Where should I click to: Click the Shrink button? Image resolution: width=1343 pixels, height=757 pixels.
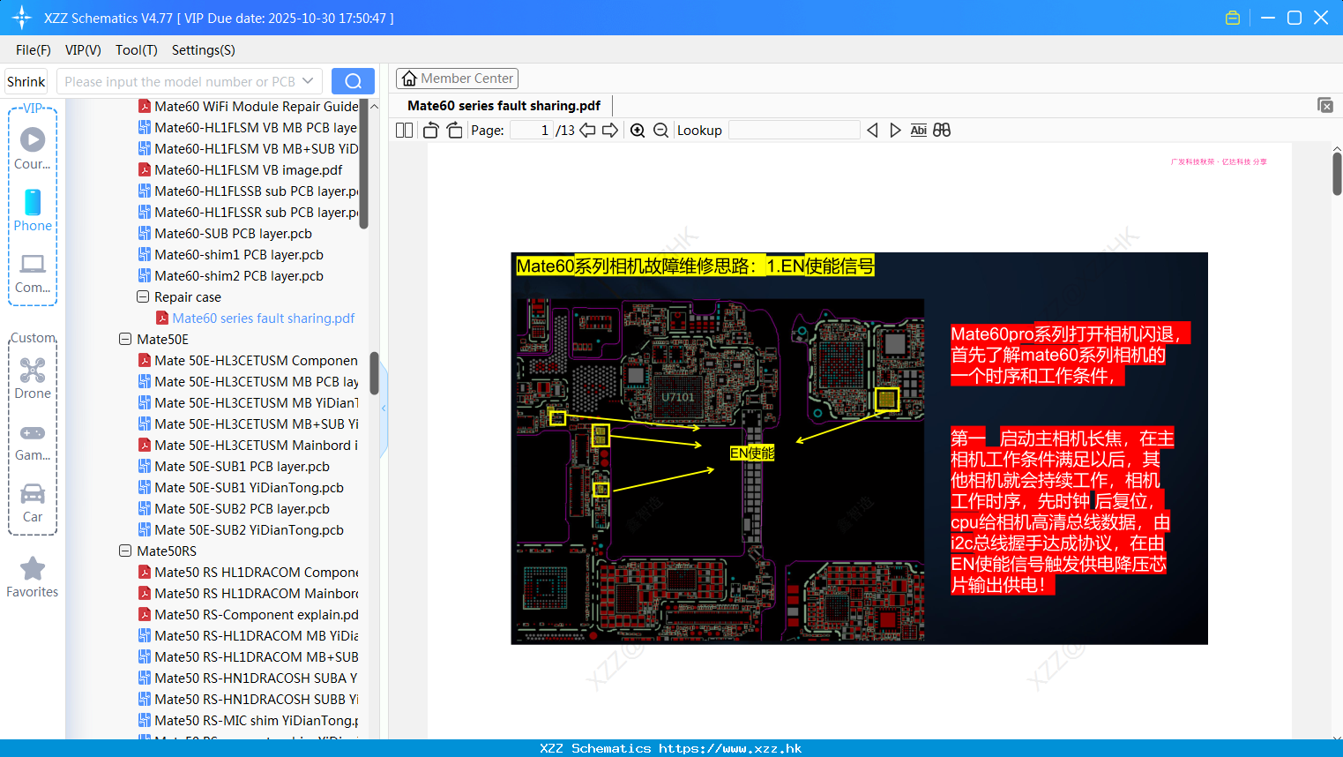[x=26, y=81]
